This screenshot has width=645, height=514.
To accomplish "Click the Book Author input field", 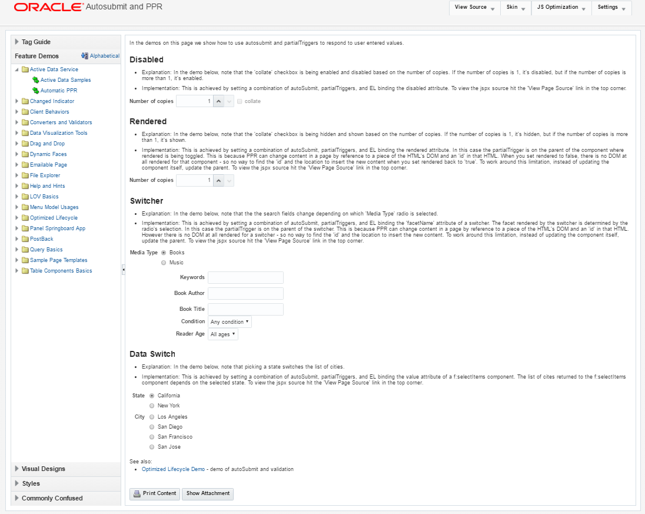I will pyautogui.click(x=245, y=293).
